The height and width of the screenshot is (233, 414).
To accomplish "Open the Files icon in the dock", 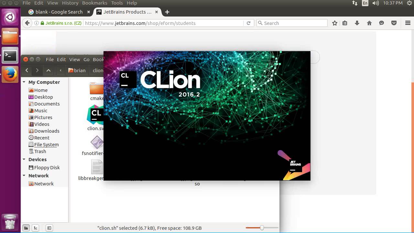I will [10, 37].
